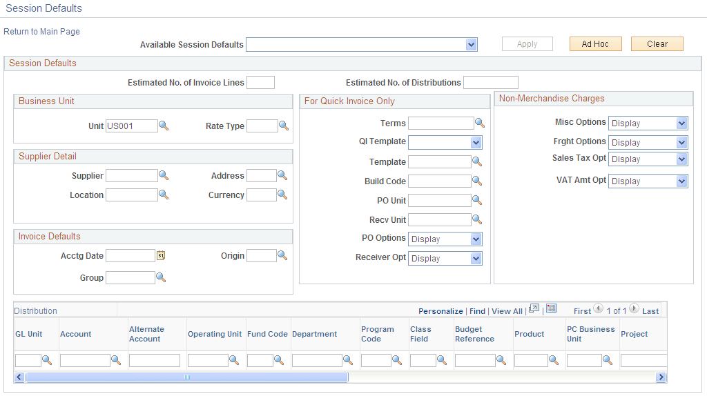Open Address lookup magnifier
Image resolution: width=707 pixels, height=396 pixels.
point(282,176)
